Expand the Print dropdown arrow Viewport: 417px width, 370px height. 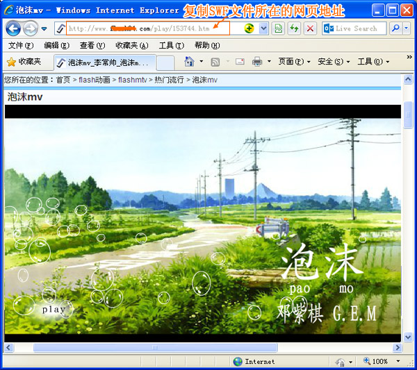tap(269, 62)
